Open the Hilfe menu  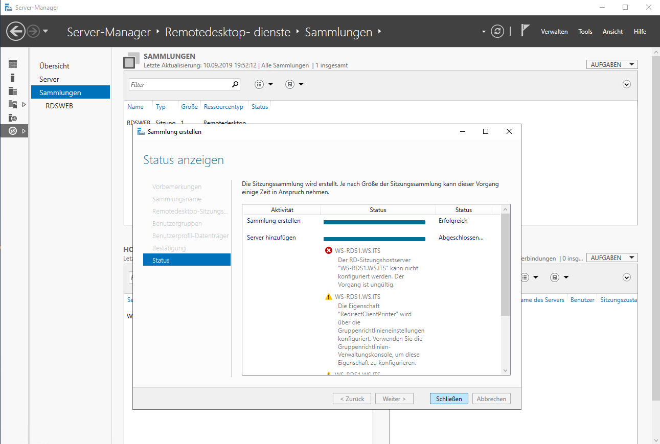pyautogui.click(x=640, y=32)
